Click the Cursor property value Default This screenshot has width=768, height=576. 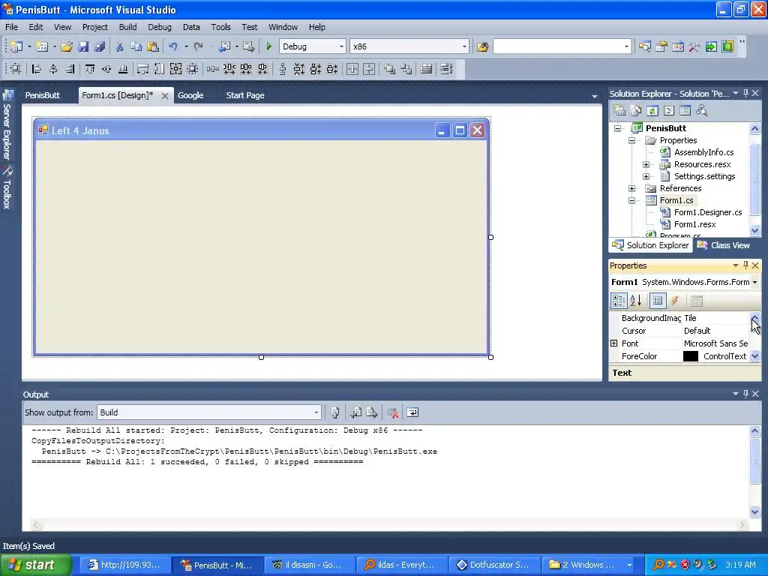pos(716,331)
